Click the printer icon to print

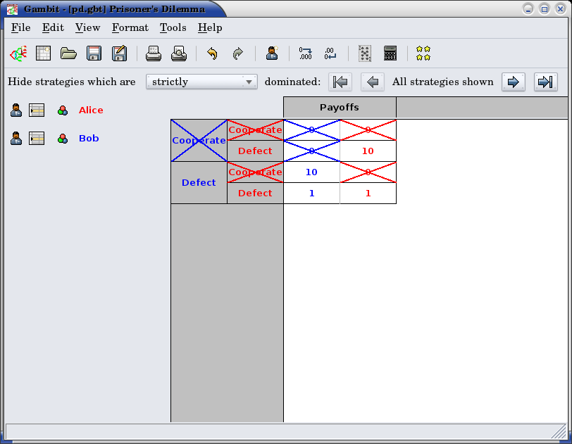click(154, 53)
